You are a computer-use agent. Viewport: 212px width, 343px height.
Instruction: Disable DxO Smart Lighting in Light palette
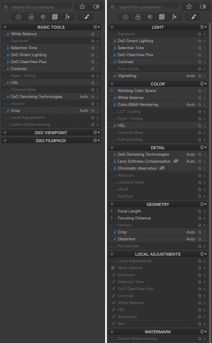pos(113,41)
